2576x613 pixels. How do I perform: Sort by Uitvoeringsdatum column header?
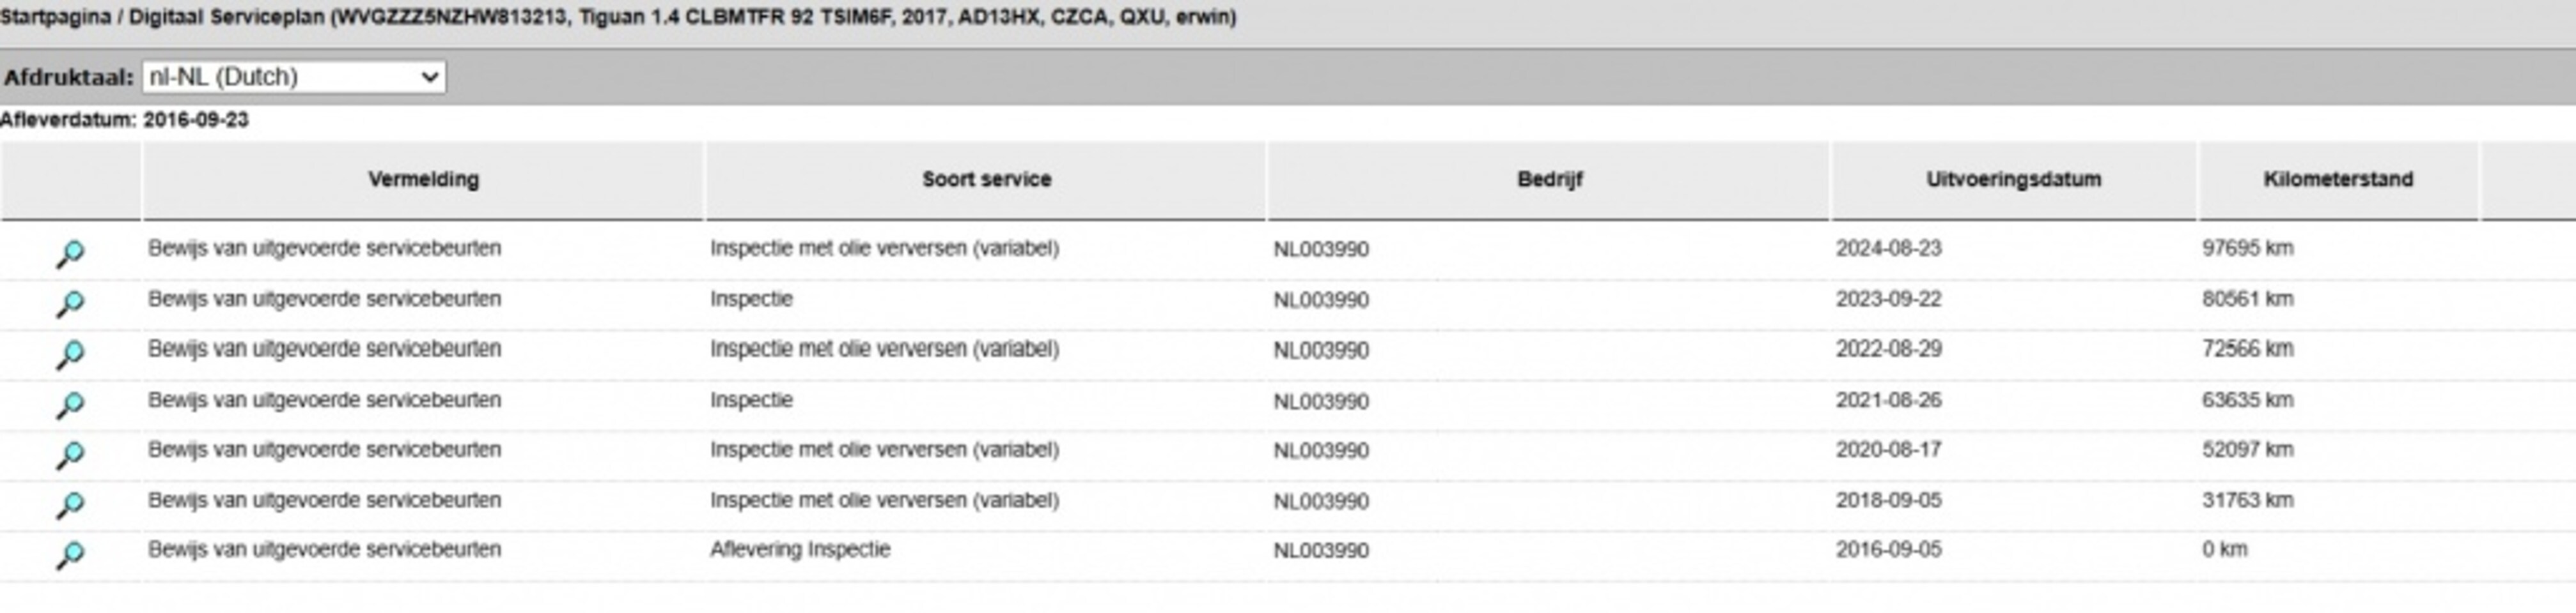coord(2013,179)
